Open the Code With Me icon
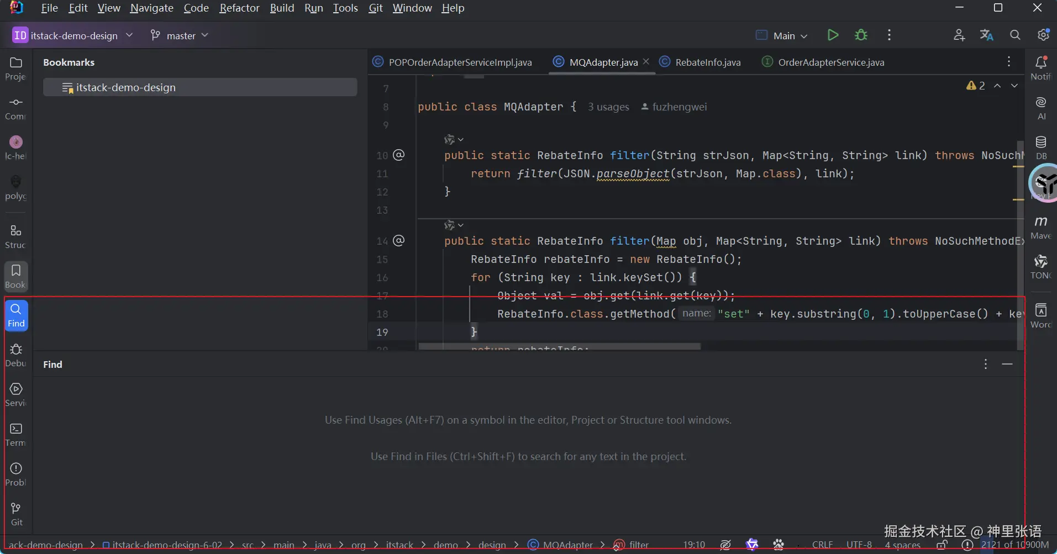1057x554 pixels. tap(959, 35)
